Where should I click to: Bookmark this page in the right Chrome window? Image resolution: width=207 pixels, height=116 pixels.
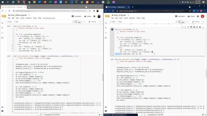tap(190, 11)
